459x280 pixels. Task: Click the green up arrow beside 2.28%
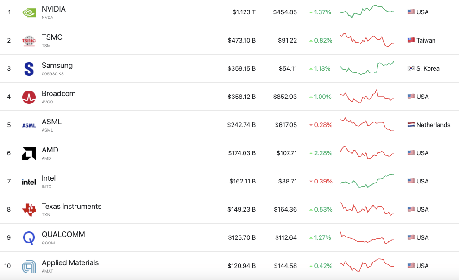click(x=311, y=153)
